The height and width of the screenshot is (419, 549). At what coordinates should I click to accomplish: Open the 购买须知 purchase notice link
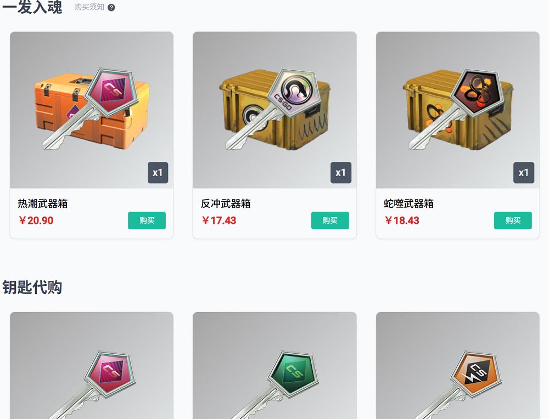(89, 7)
